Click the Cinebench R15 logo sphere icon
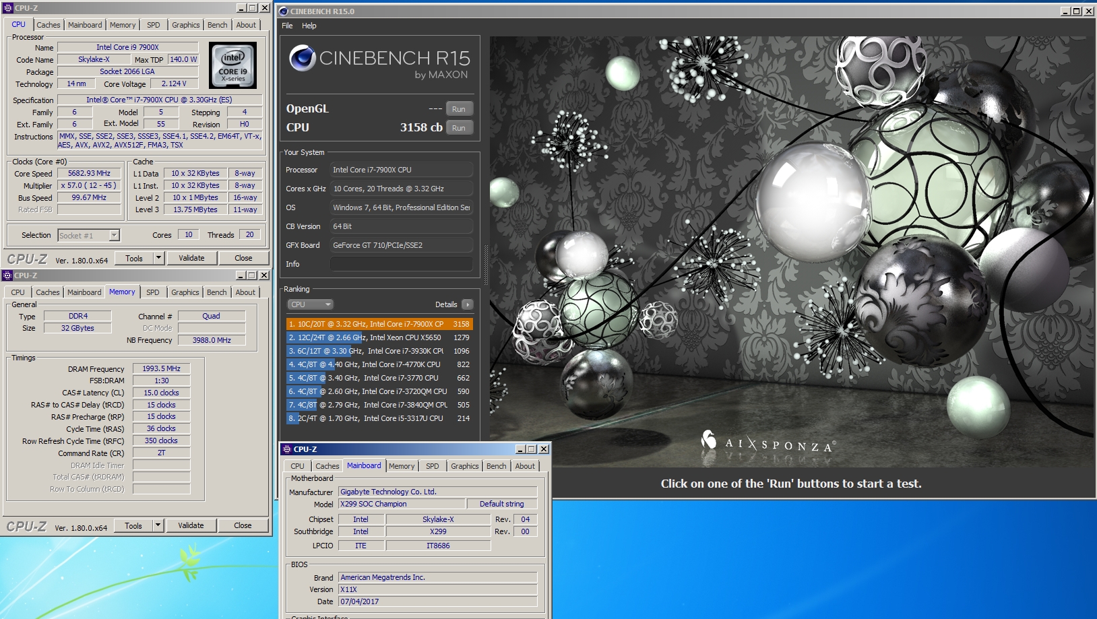This screenshot has height=619, width=1097. (x=303, y=58)
